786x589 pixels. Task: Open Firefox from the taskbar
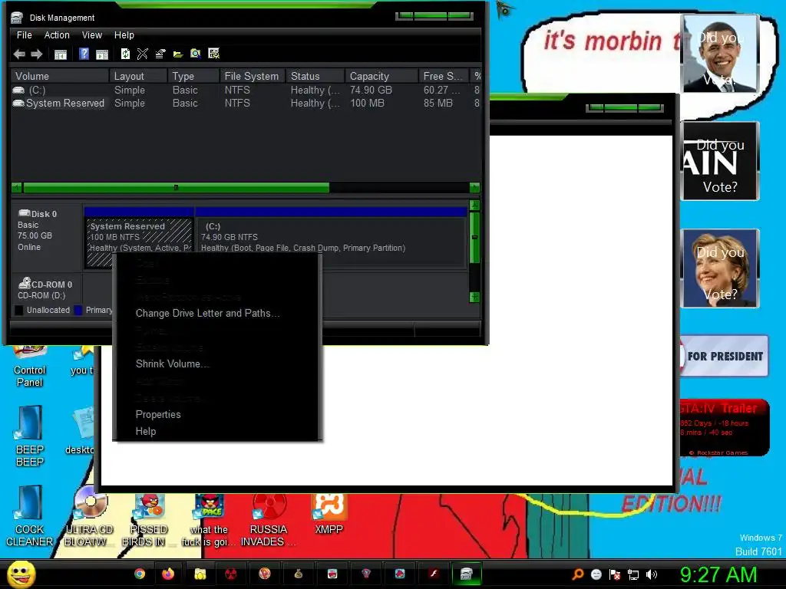click(168, 574)
